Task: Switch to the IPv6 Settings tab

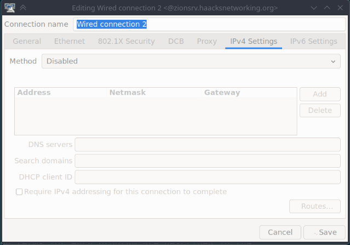Action: pos(314,41)
